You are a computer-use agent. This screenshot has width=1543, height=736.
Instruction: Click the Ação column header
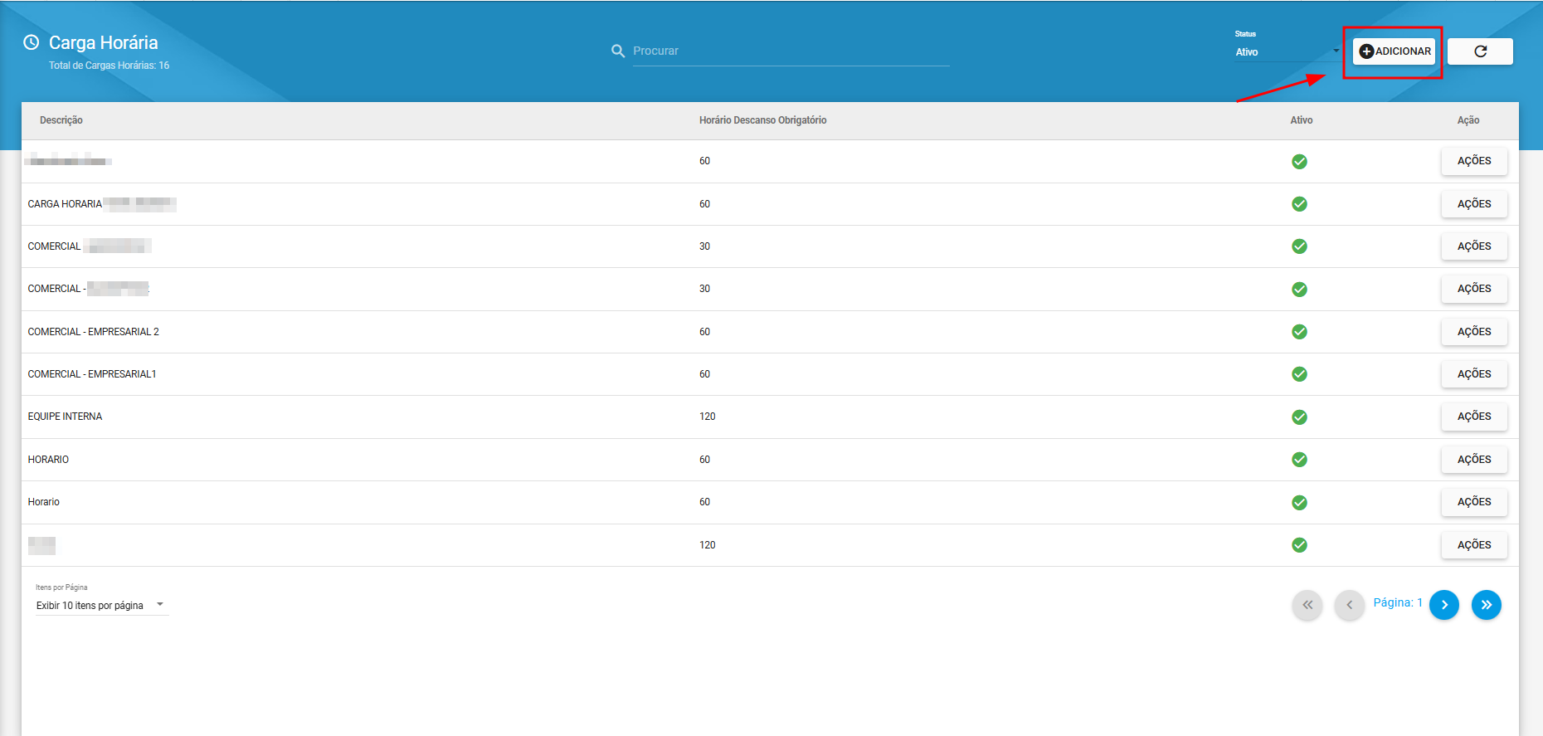pyautogui.click(x=1468, y=120)
